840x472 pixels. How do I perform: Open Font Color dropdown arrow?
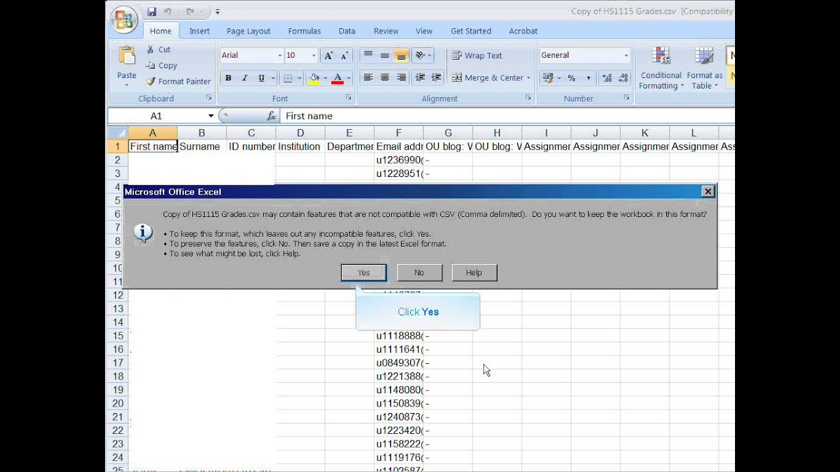348,78
